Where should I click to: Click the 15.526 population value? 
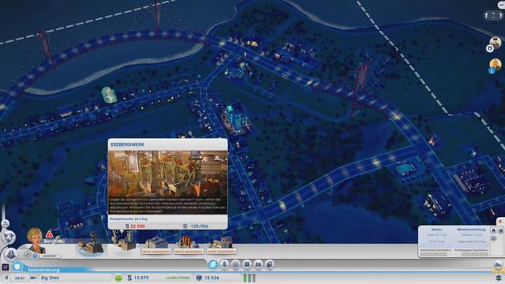click(x=211, y=278)
